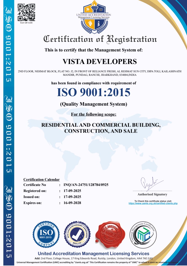Click the 'Certification Calendar' underlined heading
The image size is (187, 266).
41,179
